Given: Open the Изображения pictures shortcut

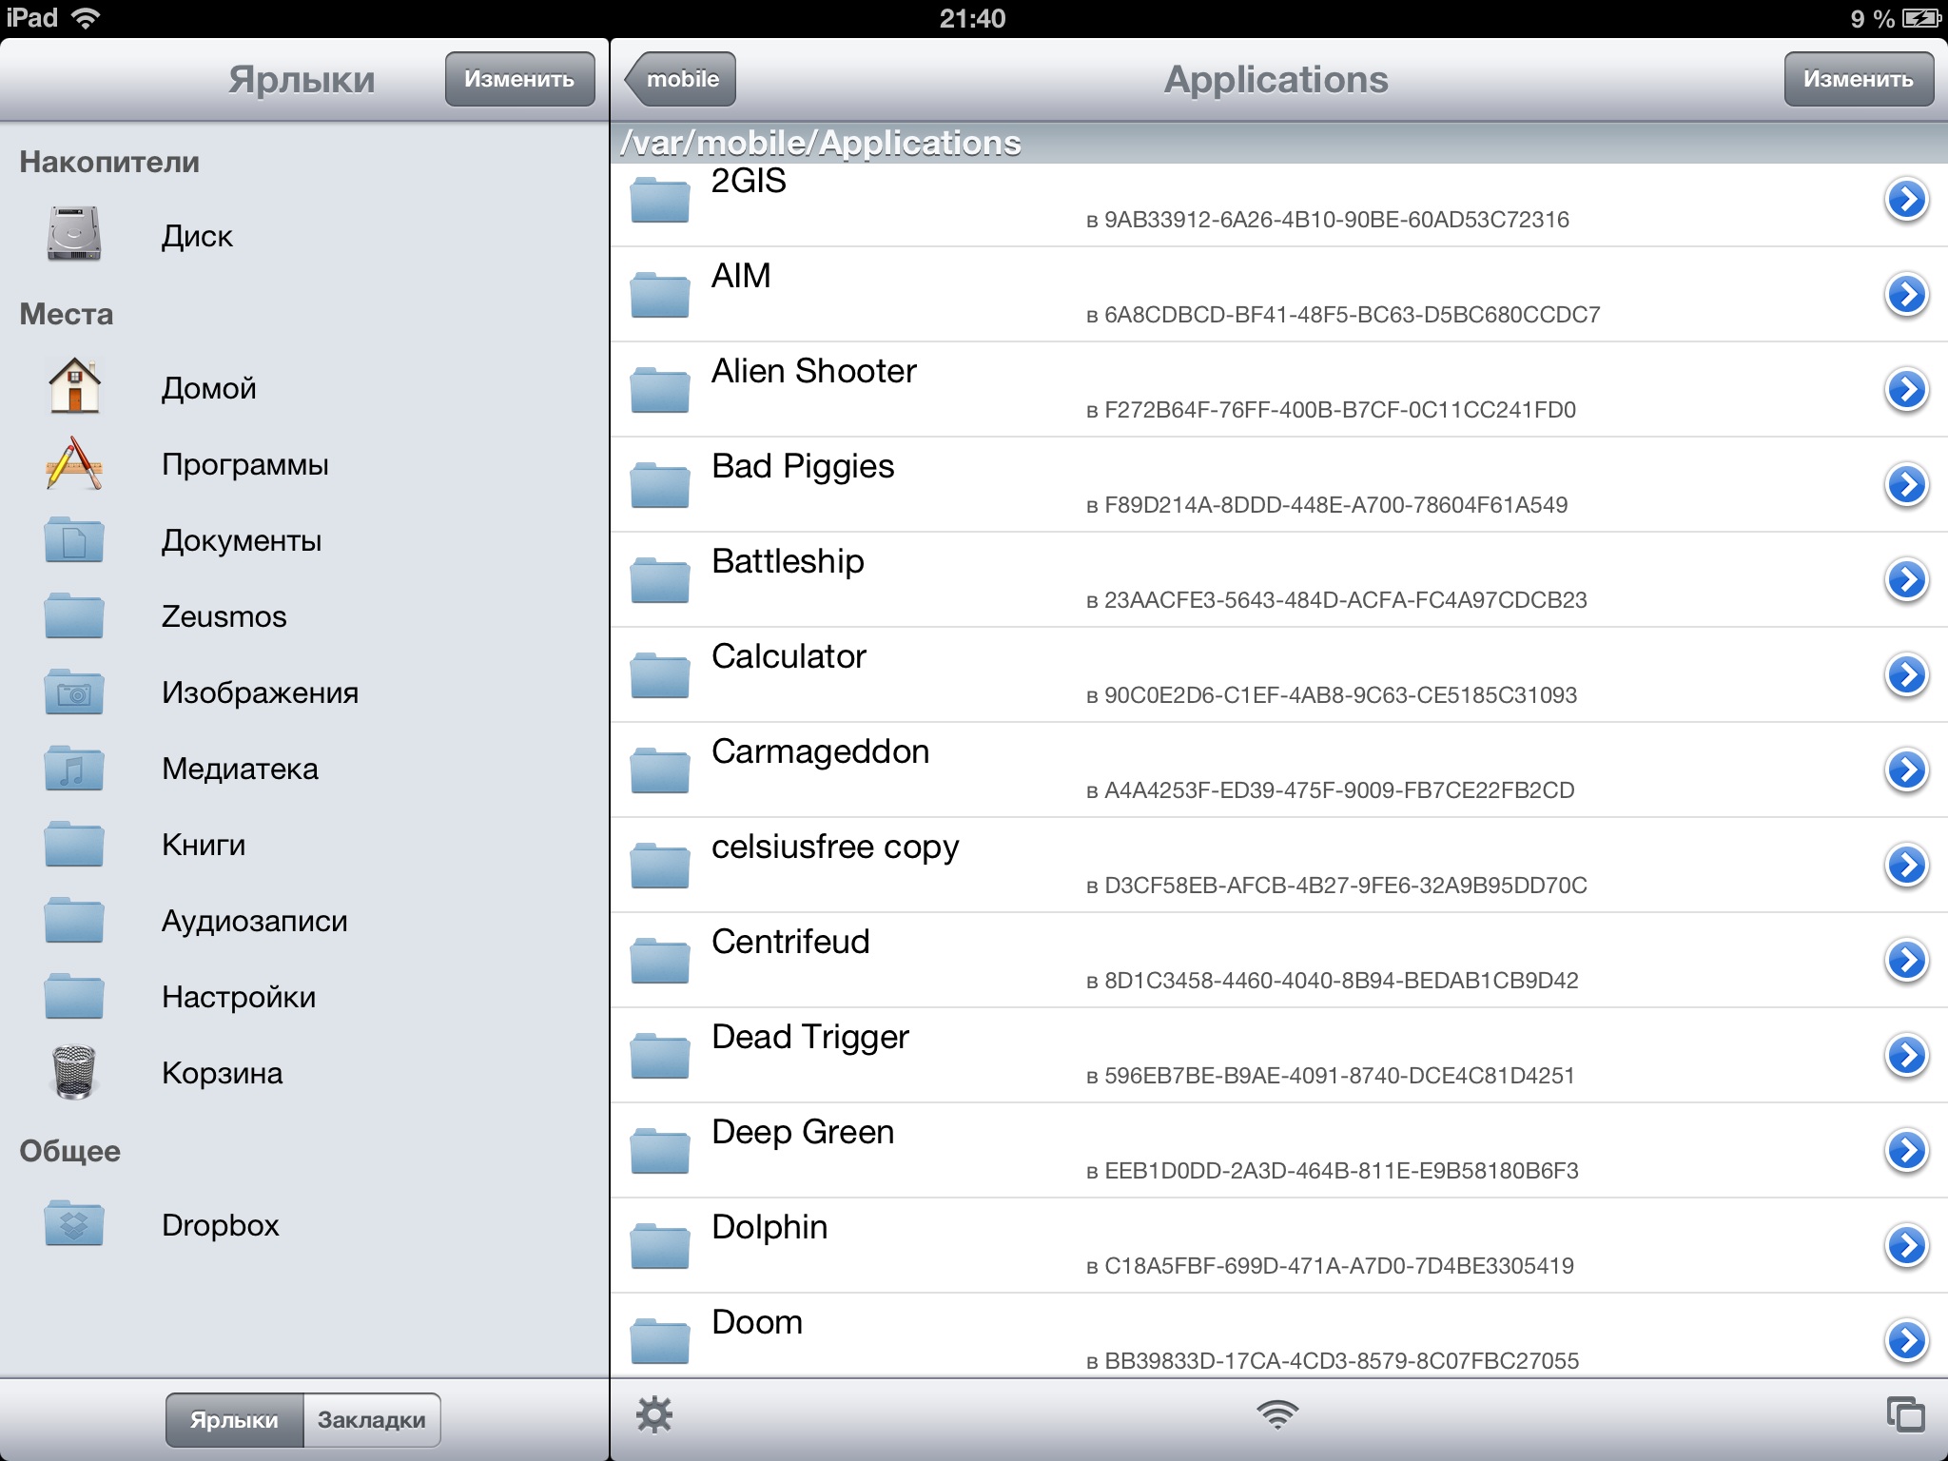Looking at the screenshot, I should [303, 692].
